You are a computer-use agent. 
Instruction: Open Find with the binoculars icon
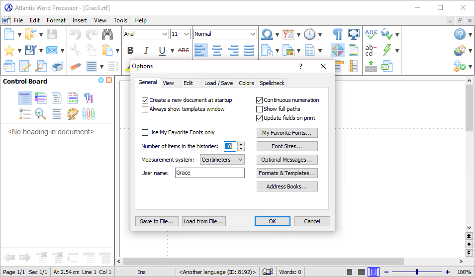click(x=107, y=34)
